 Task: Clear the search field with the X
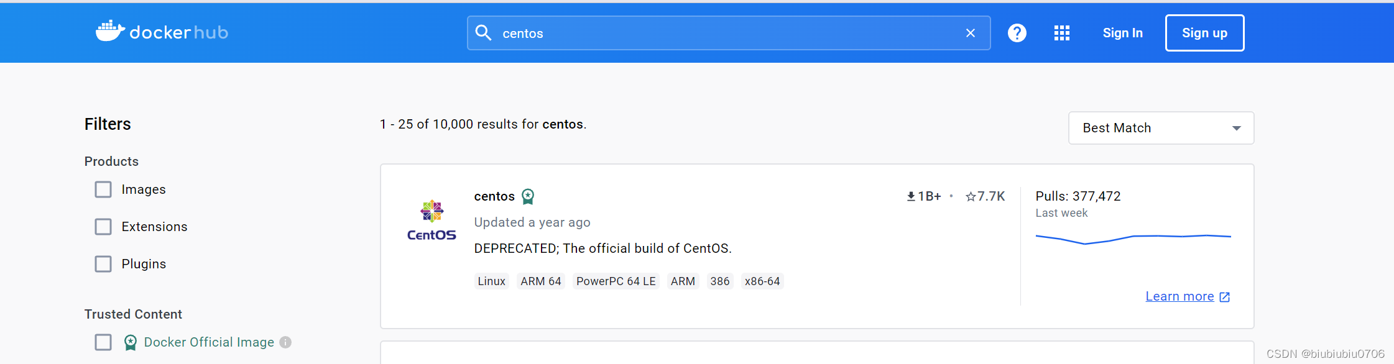pyautogui.click(x=971, y=32)
